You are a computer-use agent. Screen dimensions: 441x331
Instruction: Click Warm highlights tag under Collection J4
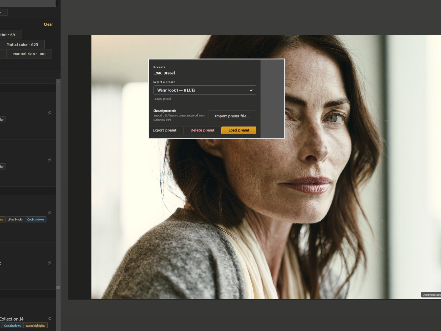point(35,326)
